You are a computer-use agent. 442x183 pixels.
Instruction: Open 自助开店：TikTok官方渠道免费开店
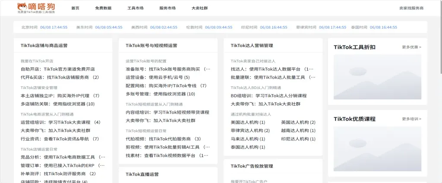57,69
